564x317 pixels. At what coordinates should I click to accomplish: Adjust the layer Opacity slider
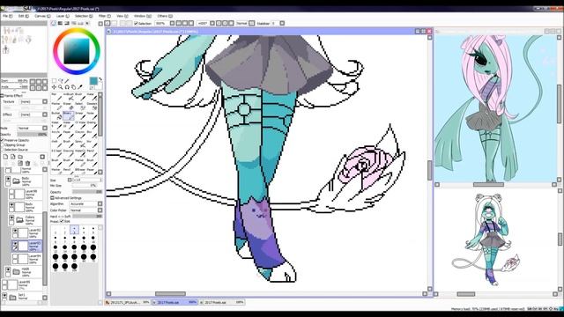33,135
